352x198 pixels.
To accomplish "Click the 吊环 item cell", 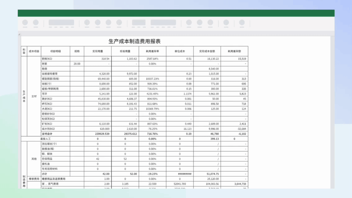I will point(56,94).
